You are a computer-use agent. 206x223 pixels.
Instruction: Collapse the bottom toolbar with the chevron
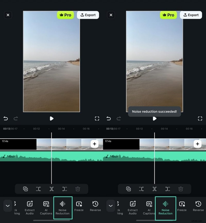(8, 206)
